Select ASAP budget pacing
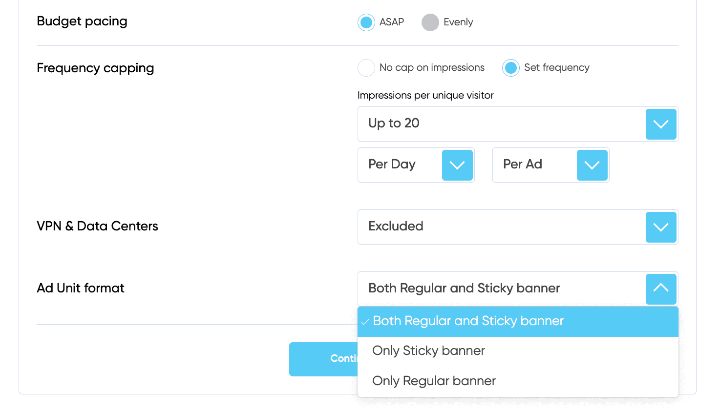720x413 pixels. point(366,22)
